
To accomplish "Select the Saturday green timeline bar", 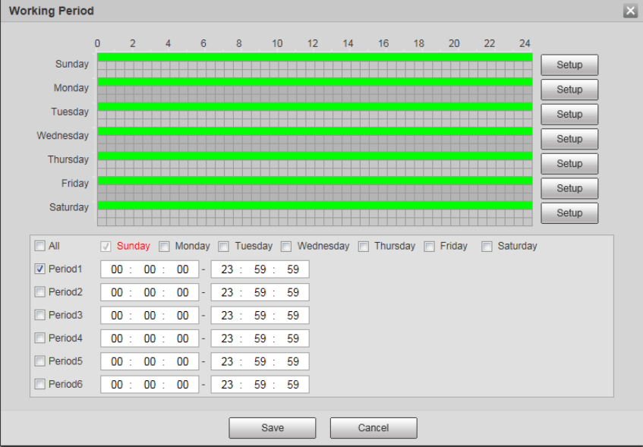I will (x=315, y=205).
